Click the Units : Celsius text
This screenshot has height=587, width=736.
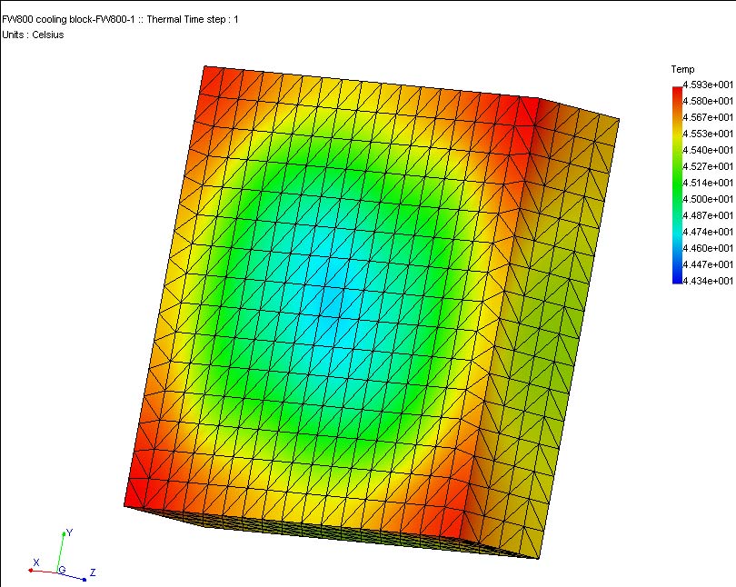(32, 35)
